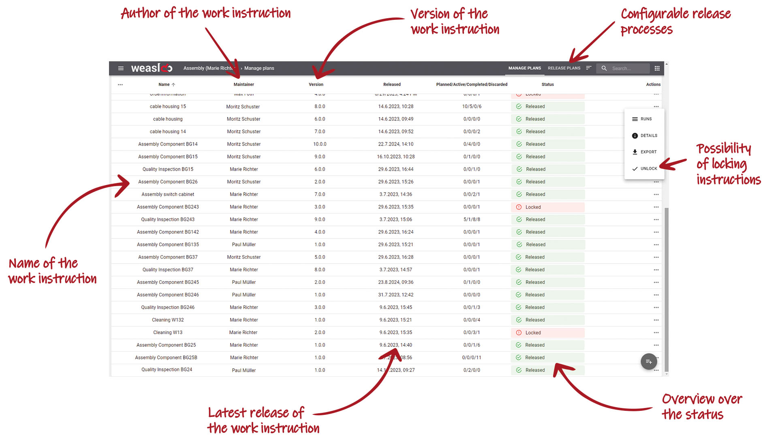This screenshot has width=778, height=438.
Task: Click the search magnifier icon
Action: [604, 68]
